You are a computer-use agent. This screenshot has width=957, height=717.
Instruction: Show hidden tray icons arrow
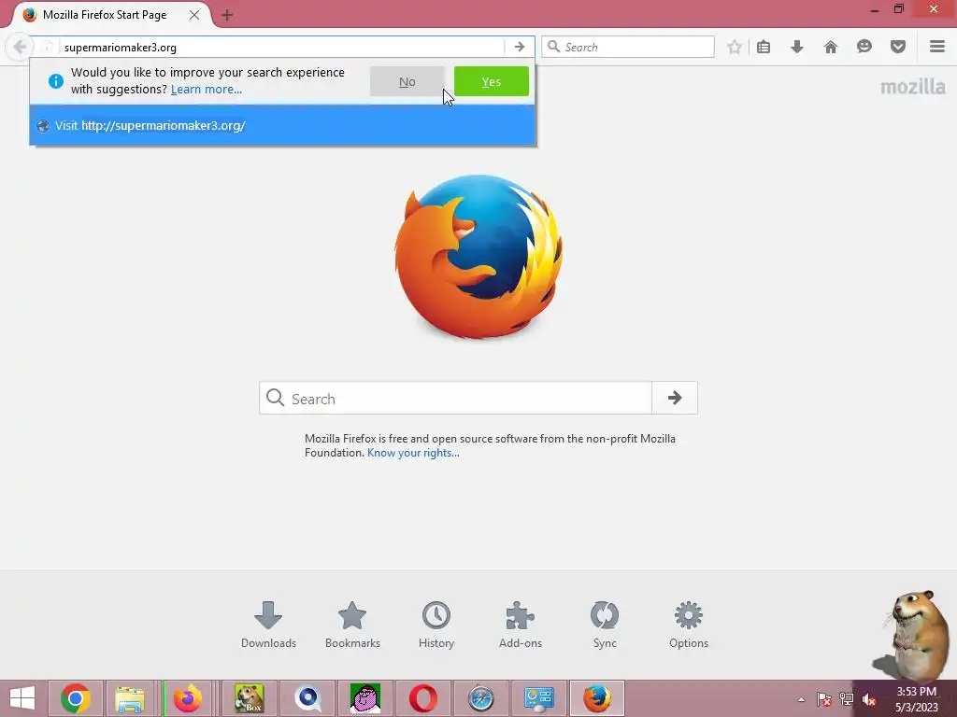(x=801, y=699)
